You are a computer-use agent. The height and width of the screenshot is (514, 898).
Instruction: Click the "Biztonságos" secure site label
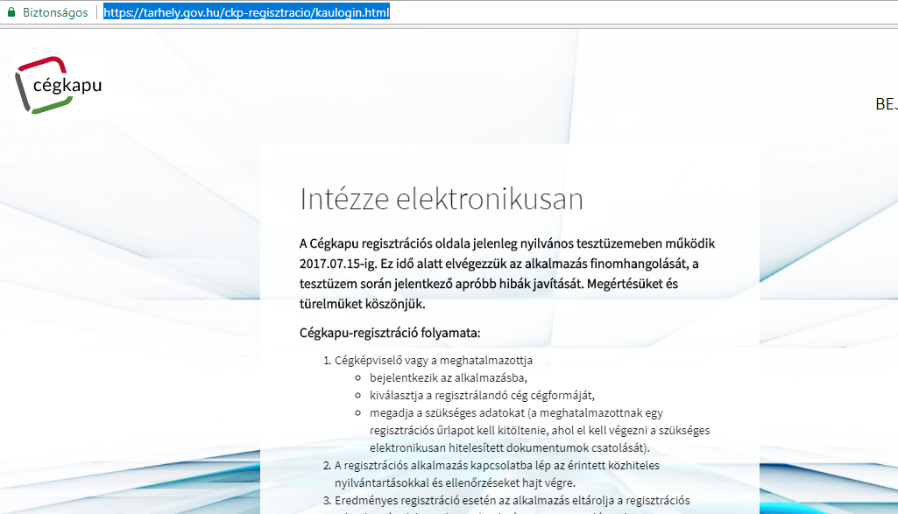point(54,13)
